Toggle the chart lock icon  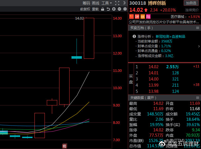pyautogui.click(x=103, y=9)
